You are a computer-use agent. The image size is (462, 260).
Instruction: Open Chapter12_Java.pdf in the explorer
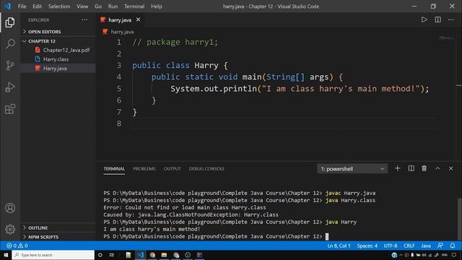pos(66,50)
